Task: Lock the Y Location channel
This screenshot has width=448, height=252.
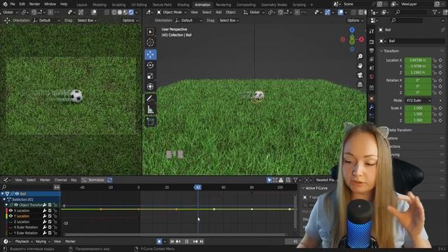Action: click(x=55, y=216)
